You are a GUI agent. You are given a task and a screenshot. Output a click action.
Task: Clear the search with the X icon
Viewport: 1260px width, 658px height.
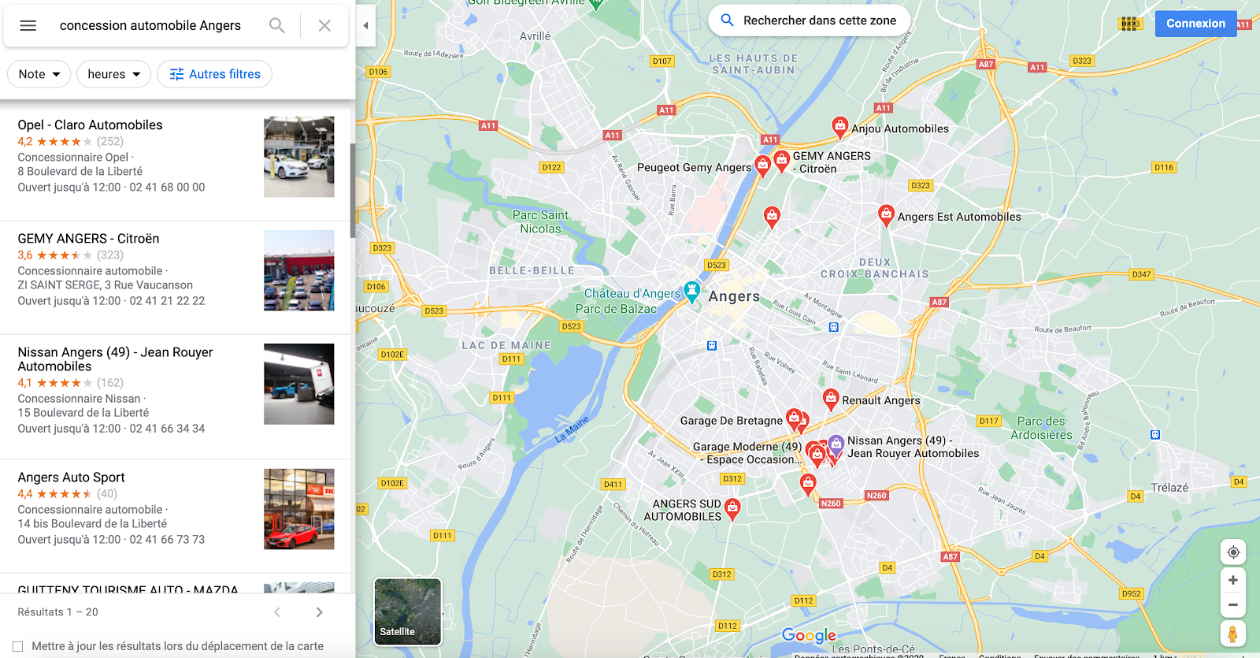pyautogui.click(x=324, y=25)
